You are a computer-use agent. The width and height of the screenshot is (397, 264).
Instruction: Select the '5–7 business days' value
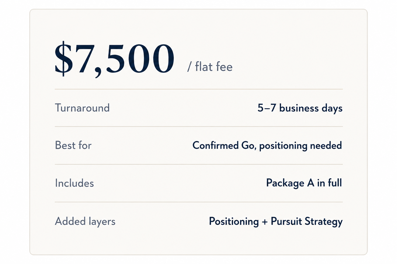click(x=300, y=108)
